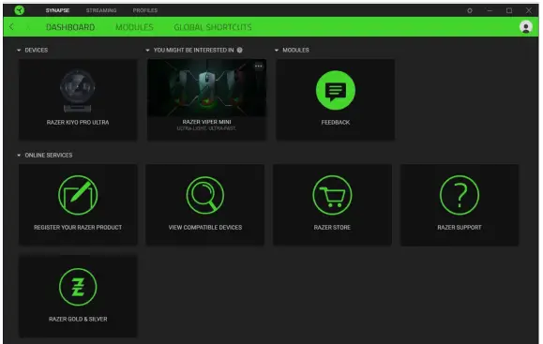Click the Razer Kiyo Pro Ultra label
Screen dimensions: 543x344
click(78, 122)
